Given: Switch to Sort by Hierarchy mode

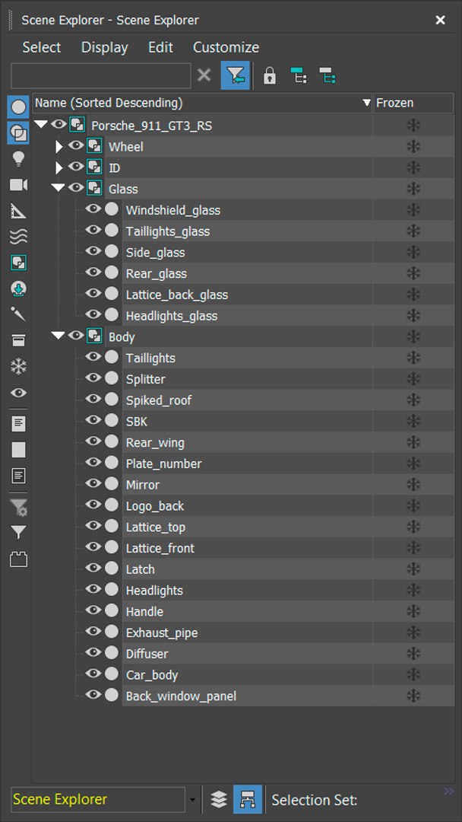Looking at the screenshot, I should coord(247,799).
